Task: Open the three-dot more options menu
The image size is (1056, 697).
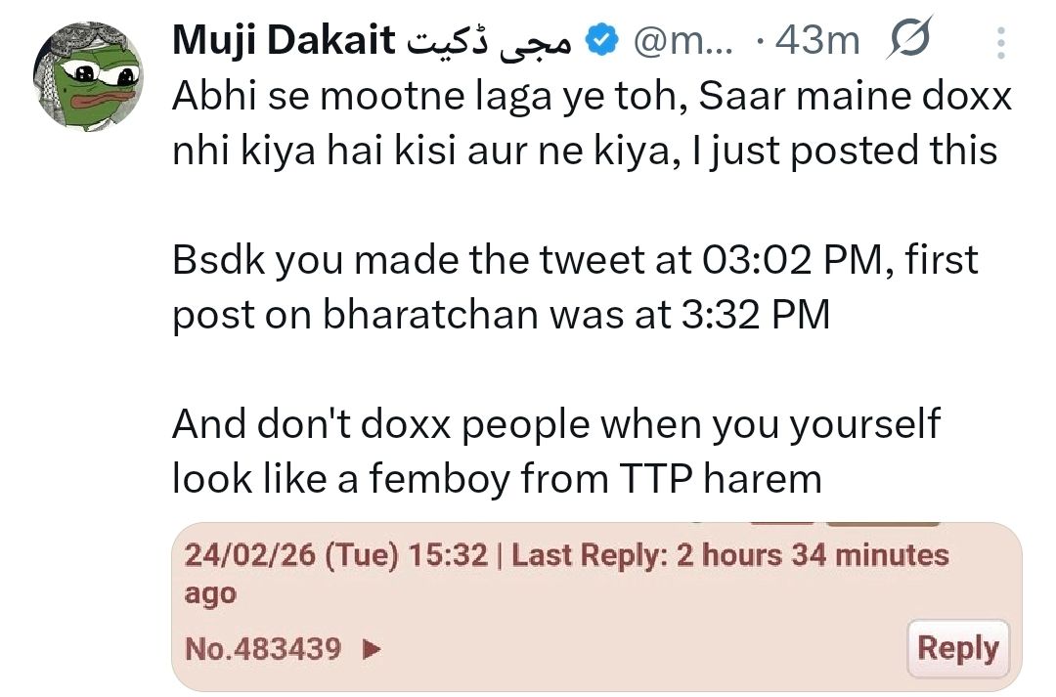Action: [1000, 43]
